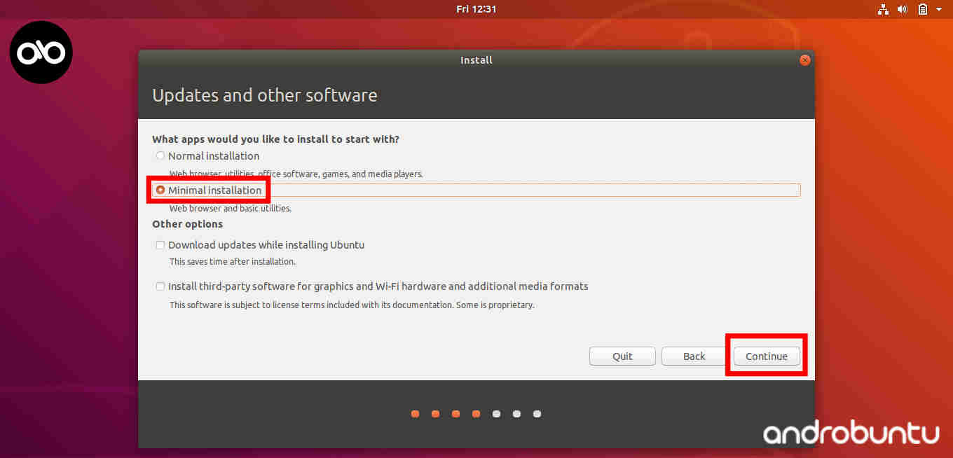Enable Download updates while installing Ubuntu
The height and width of the screenshot is (458, 953).
[x=160, y=244]
